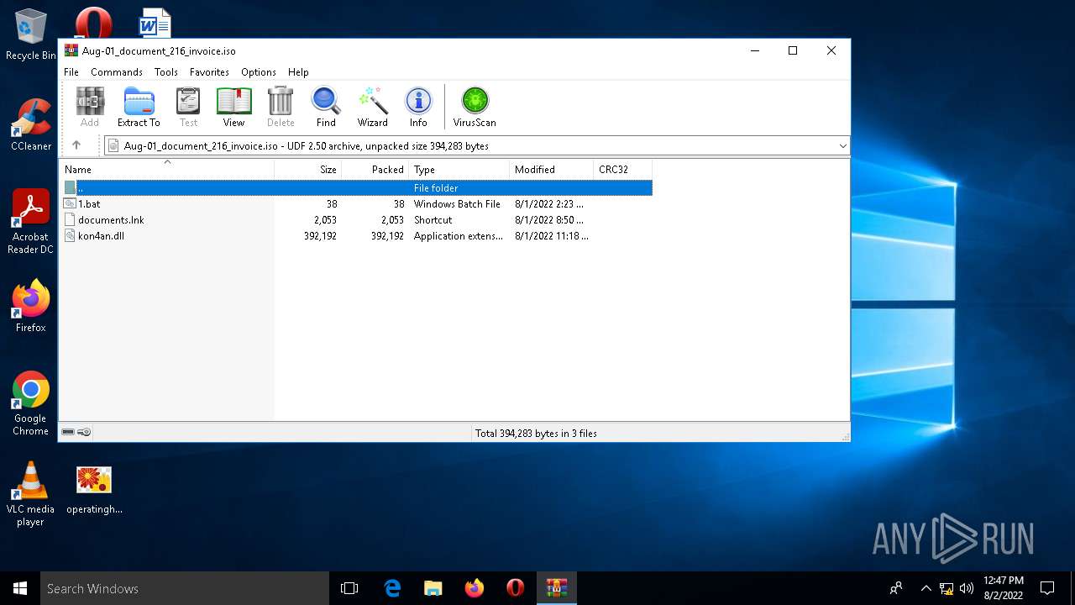The width and height of the screenshot is (1075, 605).
Task: Open File Explorer from taskbar
Action: point(433,588)
